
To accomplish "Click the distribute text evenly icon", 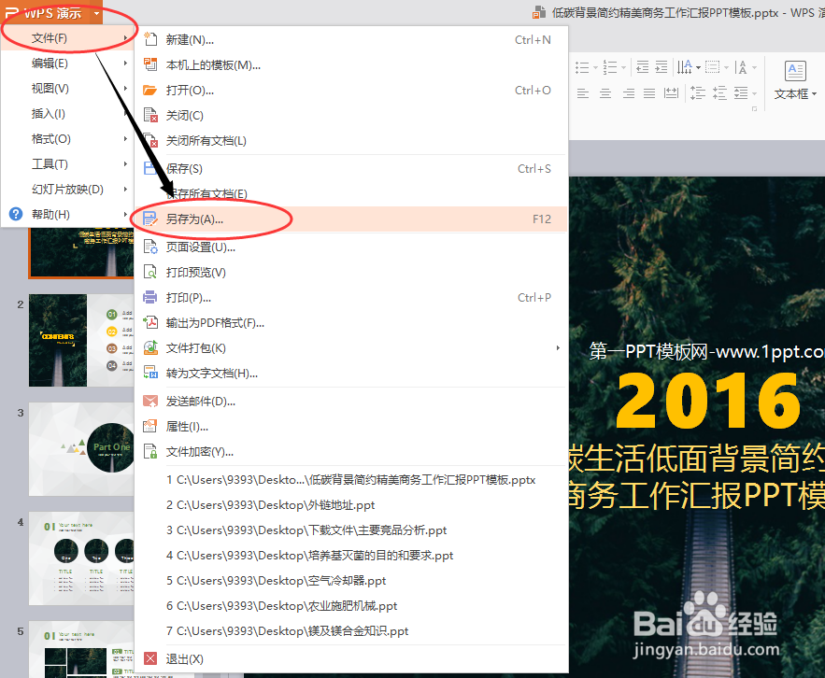I will (x=670, y=92).
